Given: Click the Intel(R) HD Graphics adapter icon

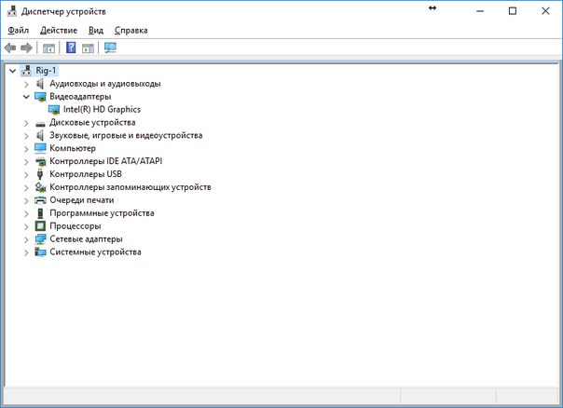Looking at the screenshot, I should pos(53,109).
